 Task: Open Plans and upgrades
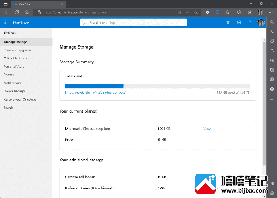[17, 50]
